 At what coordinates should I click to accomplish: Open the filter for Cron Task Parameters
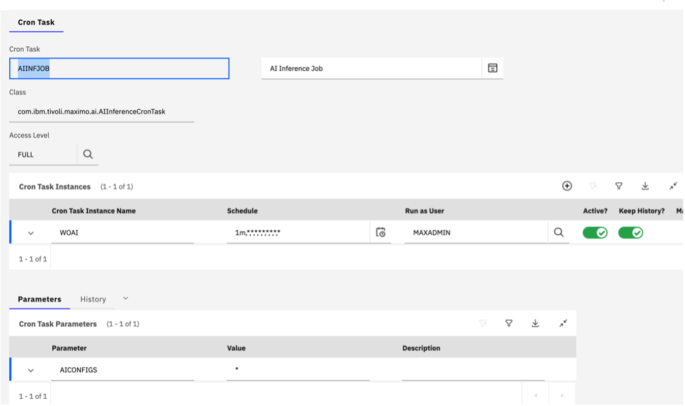(x=509, y=323)
